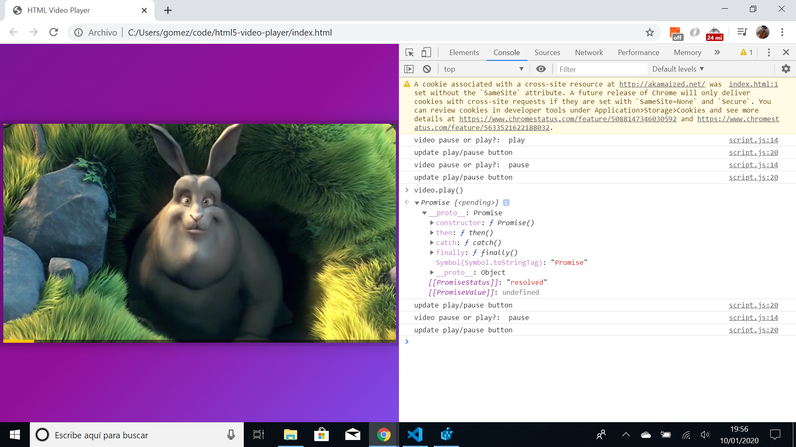Click the warning count indicator icon
The image size is (796, 447).
pos(746,53)
